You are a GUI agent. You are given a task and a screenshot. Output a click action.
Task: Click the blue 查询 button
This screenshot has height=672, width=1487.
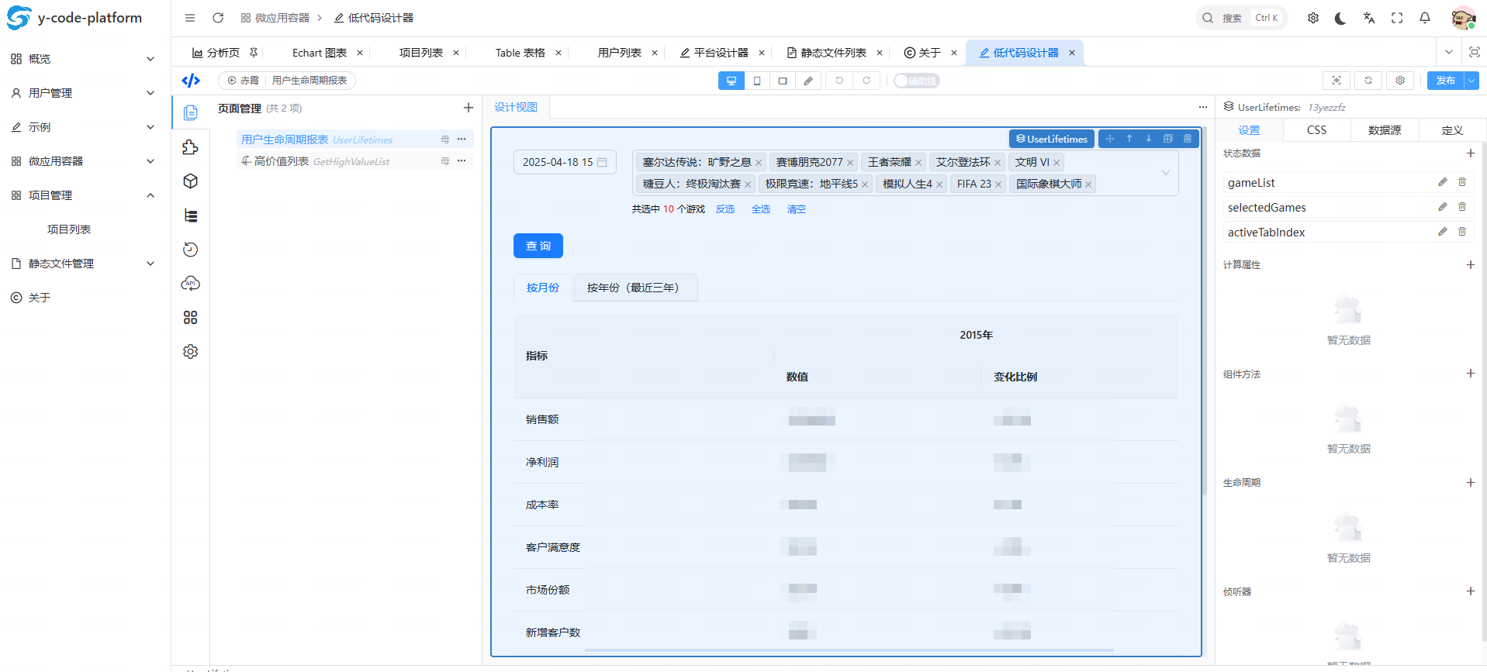point(538,246)
